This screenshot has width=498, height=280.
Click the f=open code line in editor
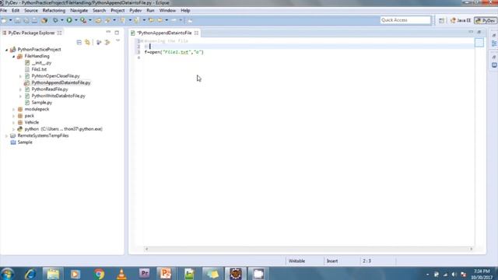click(x=174, y=52)
